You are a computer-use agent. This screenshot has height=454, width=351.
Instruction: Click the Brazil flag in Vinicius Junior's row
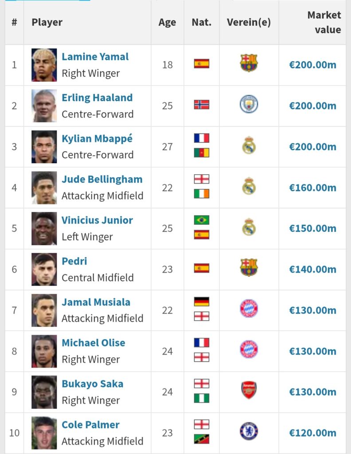tap(202, 220)
